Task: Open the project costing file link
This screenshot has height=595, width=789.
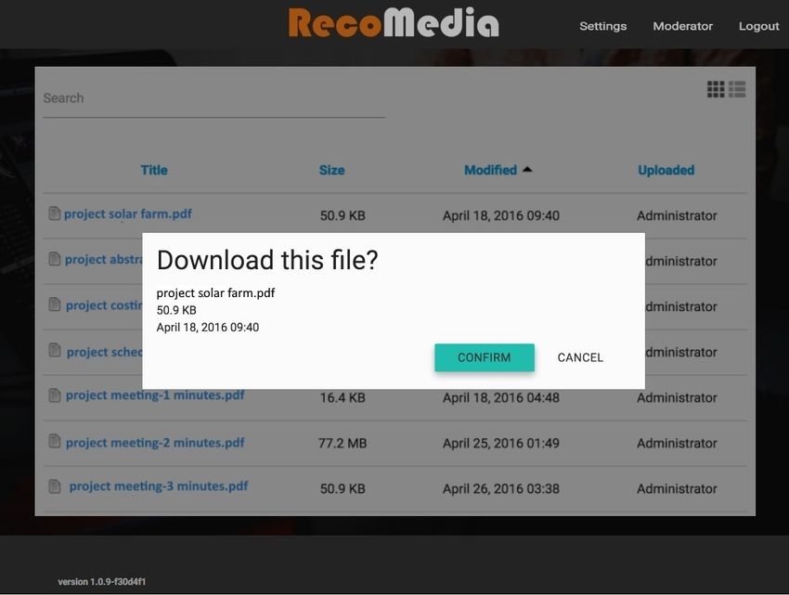Action: point(104,305)
